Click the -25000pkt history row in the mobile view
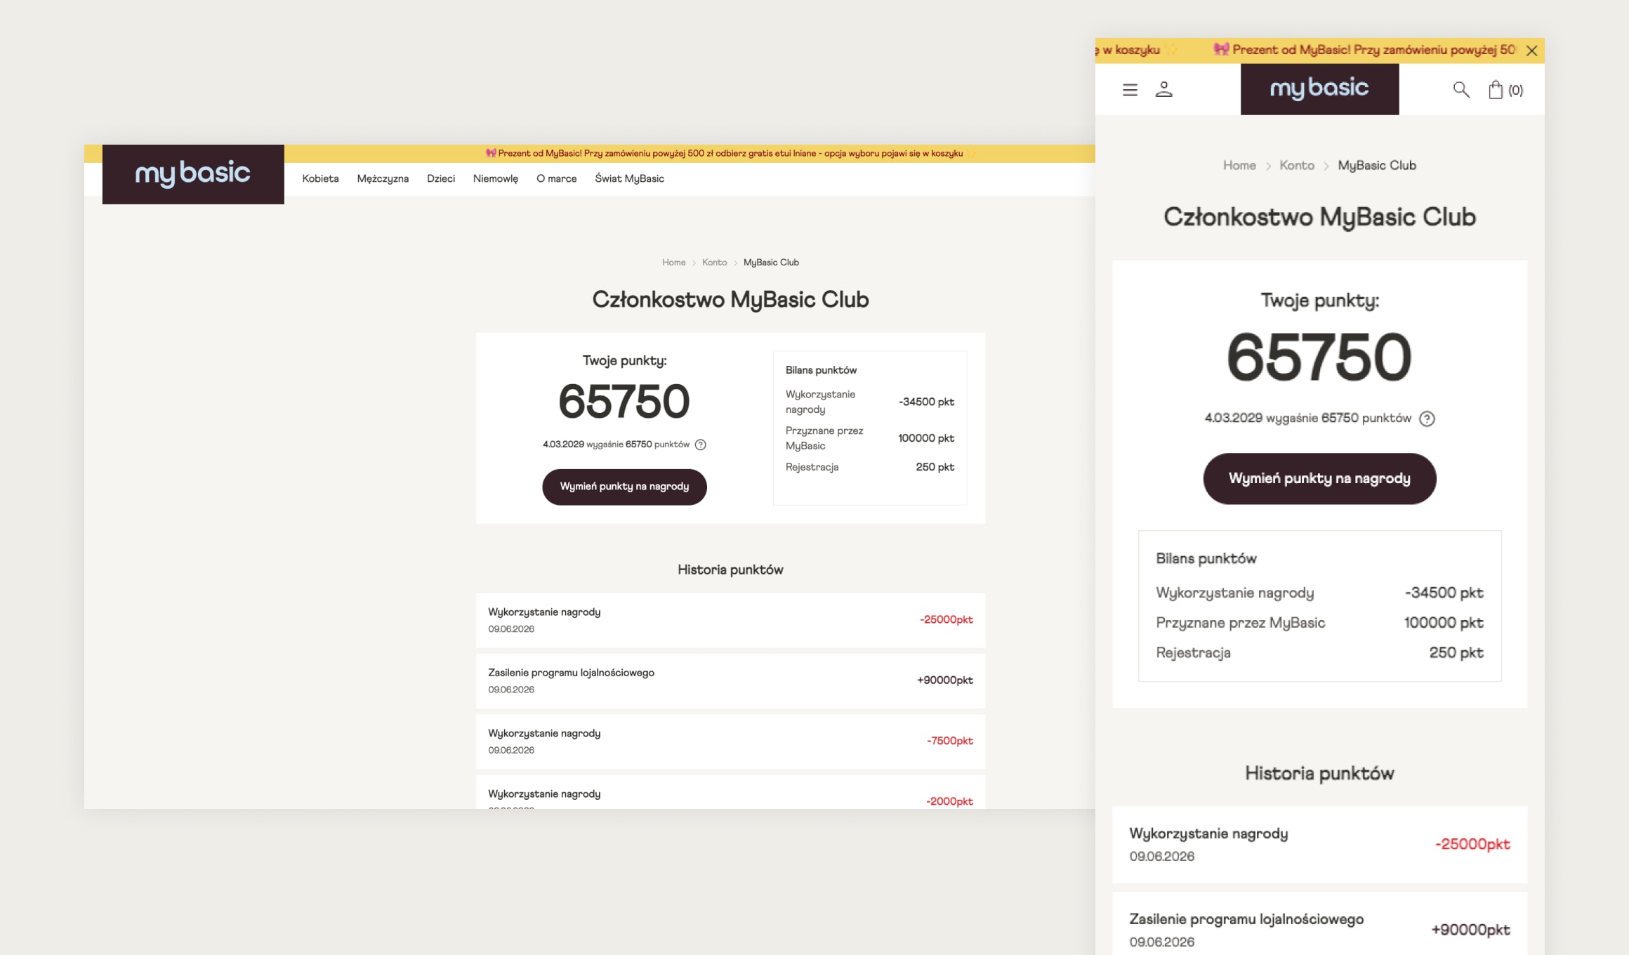 pos(1319,845)
